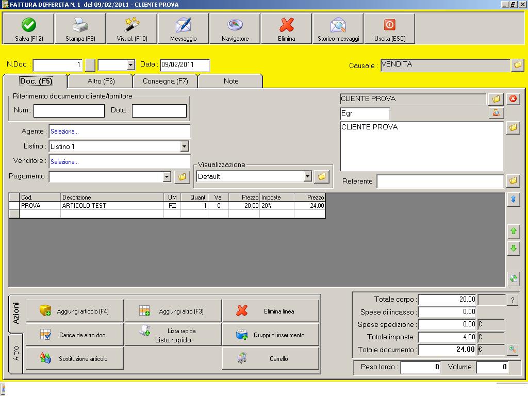
Task: Move row down with green arrow
Action: pos(513,249)
